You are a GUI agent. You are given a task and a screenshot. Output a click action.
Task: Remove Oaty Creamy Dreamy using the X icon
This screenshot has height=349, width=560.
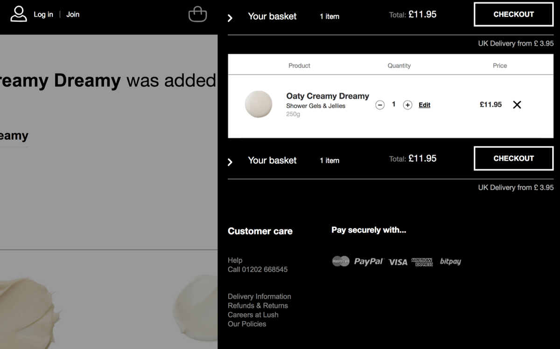tap(517, 105)
